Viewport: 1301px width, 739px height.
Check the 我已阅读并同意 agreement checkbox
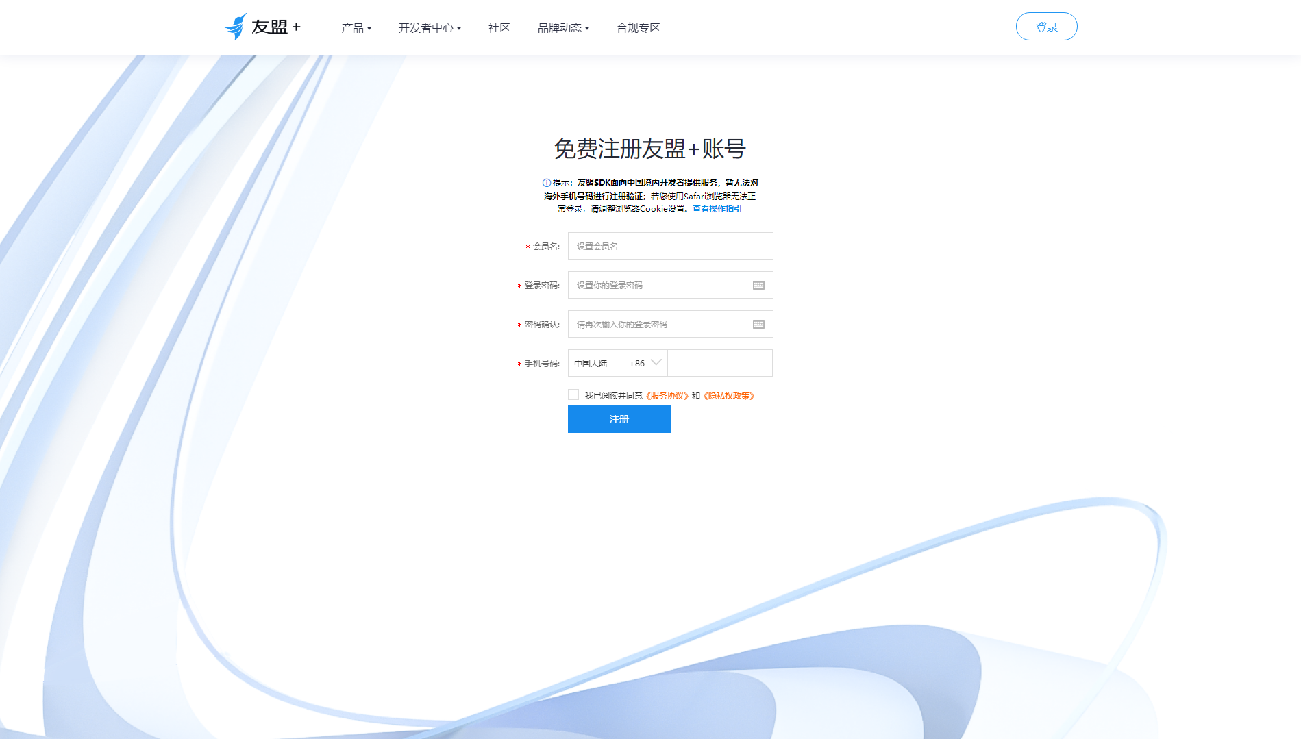[573, 394]
